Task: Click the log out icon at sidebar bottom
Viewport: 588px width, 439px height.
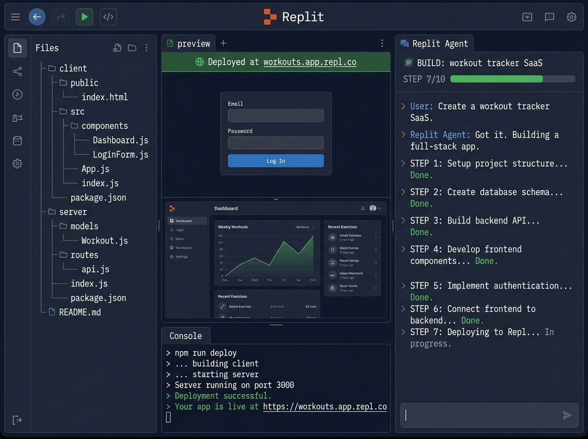Action: [17, 420]
